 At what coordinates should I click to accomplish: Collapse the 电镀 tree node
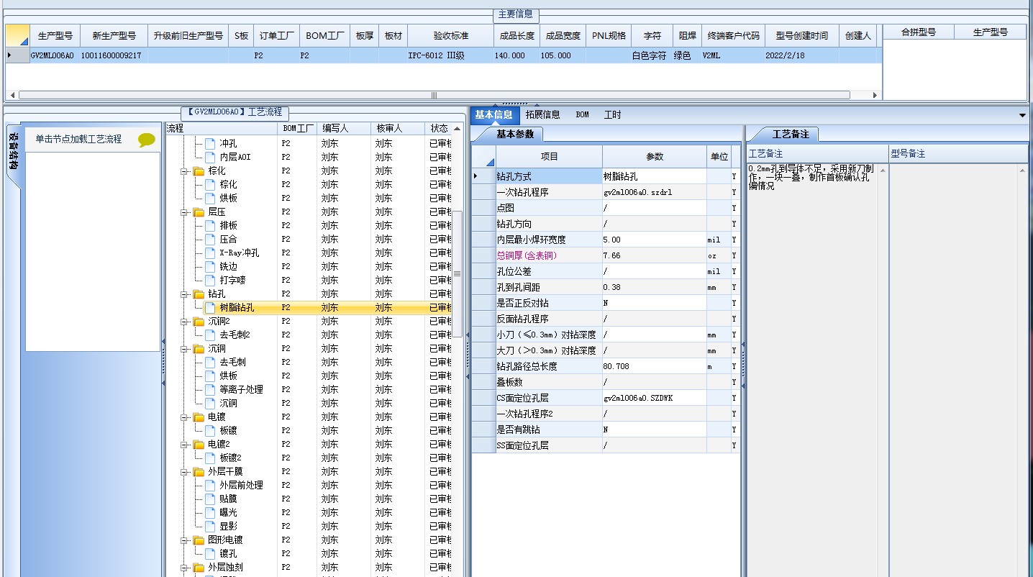185,417
